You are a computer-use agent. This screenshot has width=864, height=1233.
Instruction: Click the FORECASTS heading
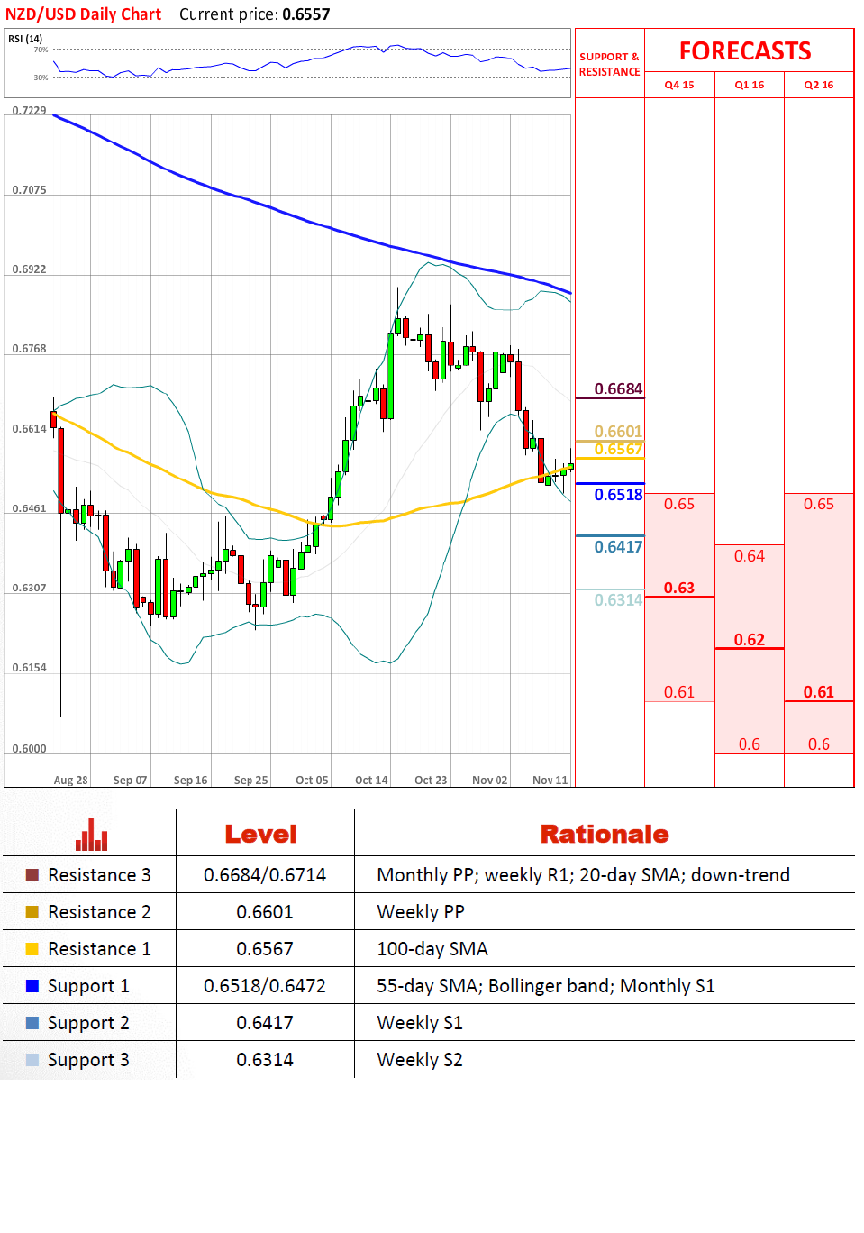pos(745,51)
